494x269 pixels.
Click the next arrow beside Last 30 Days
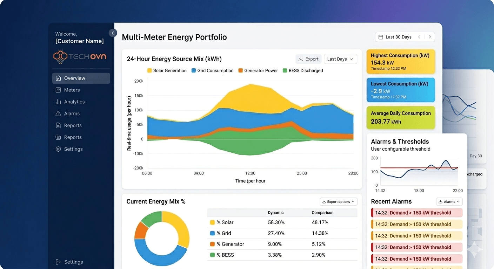[430, 37]
